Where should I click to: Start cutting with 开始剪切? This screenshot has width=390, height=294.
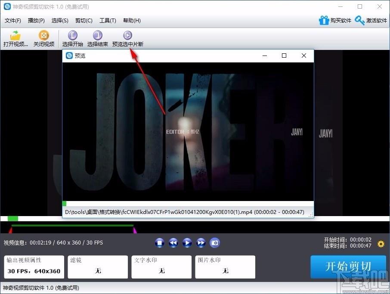pos(348,266)
